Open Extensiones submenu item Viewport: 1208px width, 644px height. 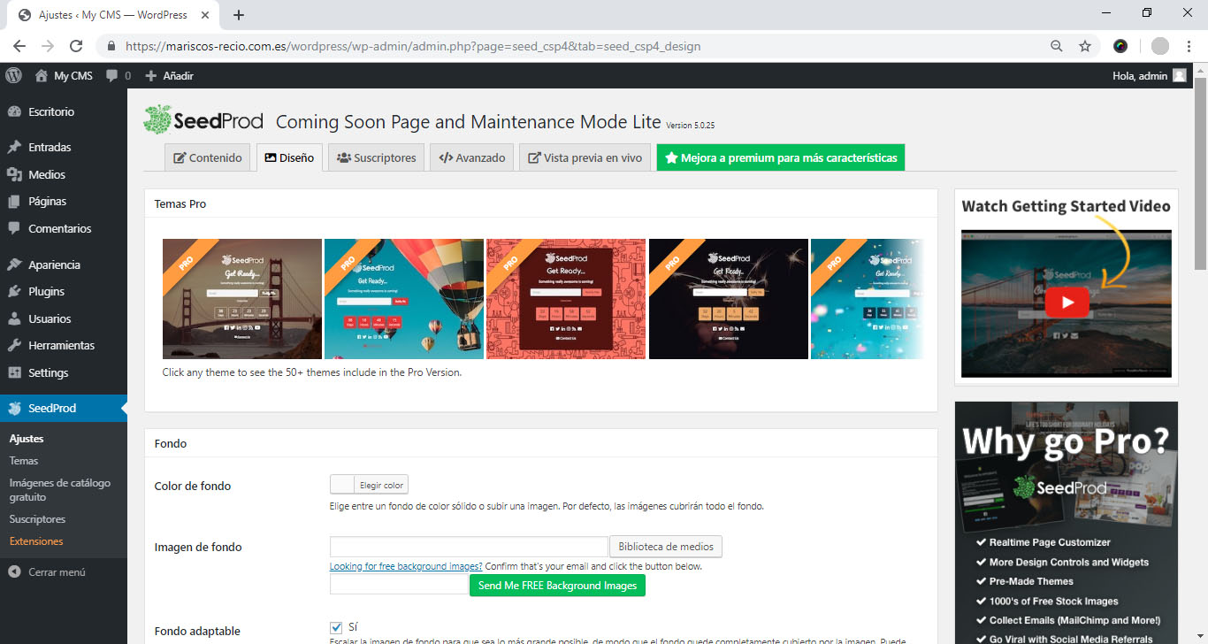click(x=36, y=540)
